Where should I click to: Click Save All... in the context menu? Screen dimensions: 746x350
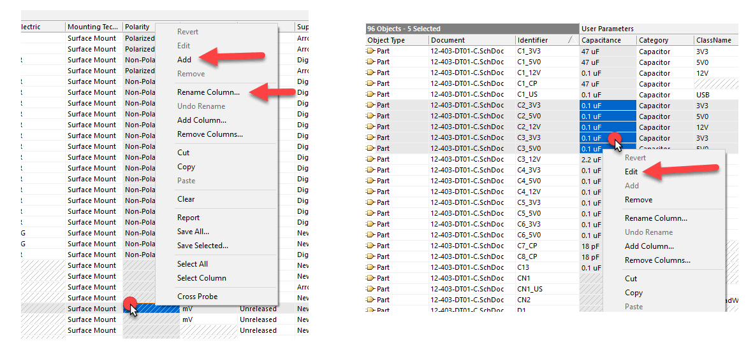[193, 232]
